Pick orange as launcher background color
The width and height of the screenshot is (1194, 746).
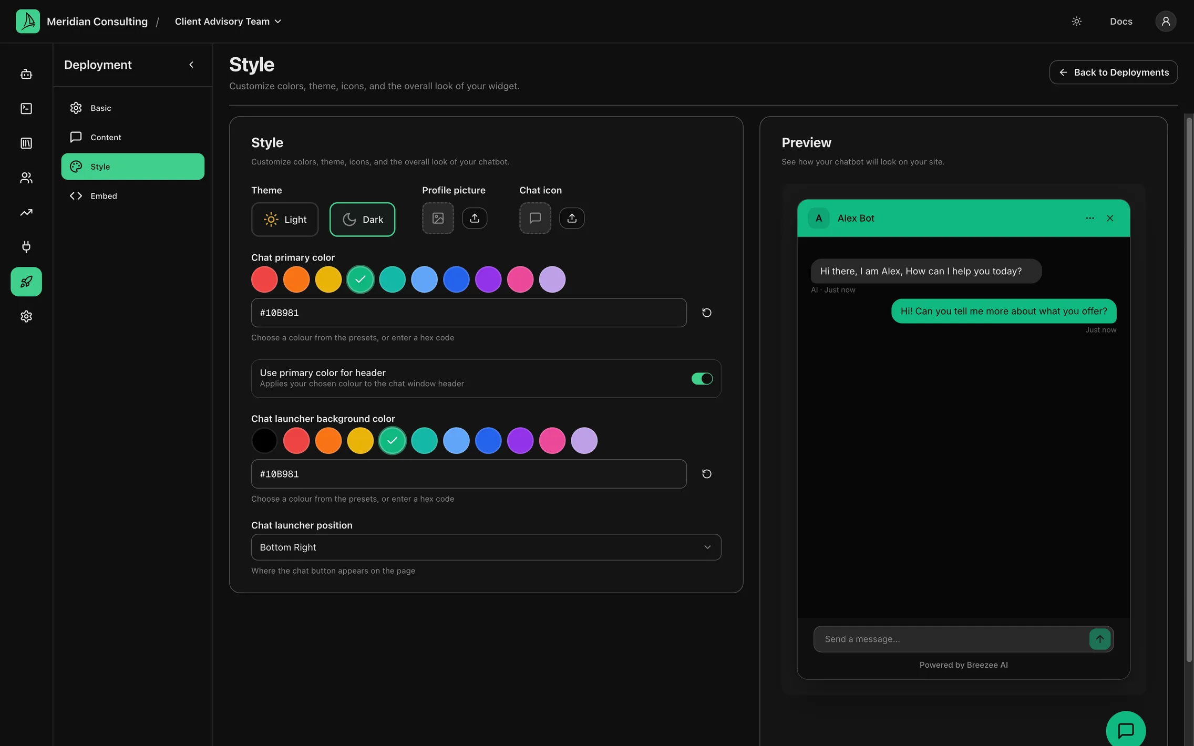[328, 440]
